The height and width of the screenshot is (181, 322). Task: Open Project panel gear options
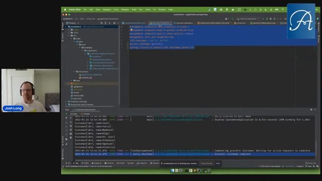point(114,23)
